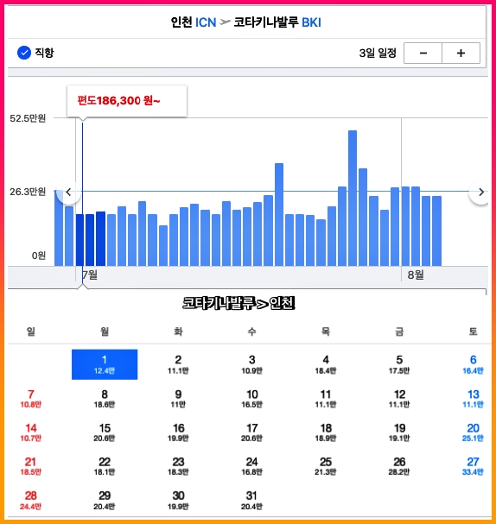This screenshot has height=524, width=496.
Task: Decrease trip length with minus button
Action: (x=423, y=54)
